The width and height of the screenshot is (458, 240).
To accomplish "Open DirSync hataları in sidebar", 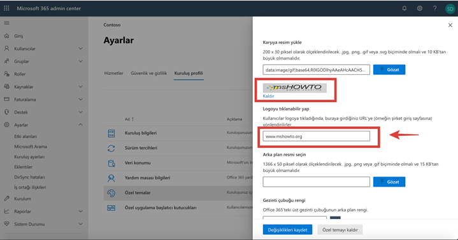I will tap(29, 177).
